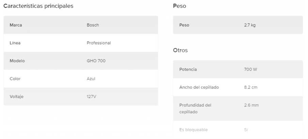Click the "Profundidad del cepillado" label
The image size is (308, 139).
click(195, 108)
